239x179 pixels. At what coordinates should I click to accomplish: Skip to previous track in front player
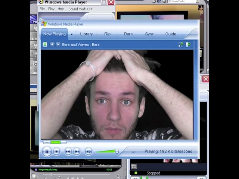point(68,151)
